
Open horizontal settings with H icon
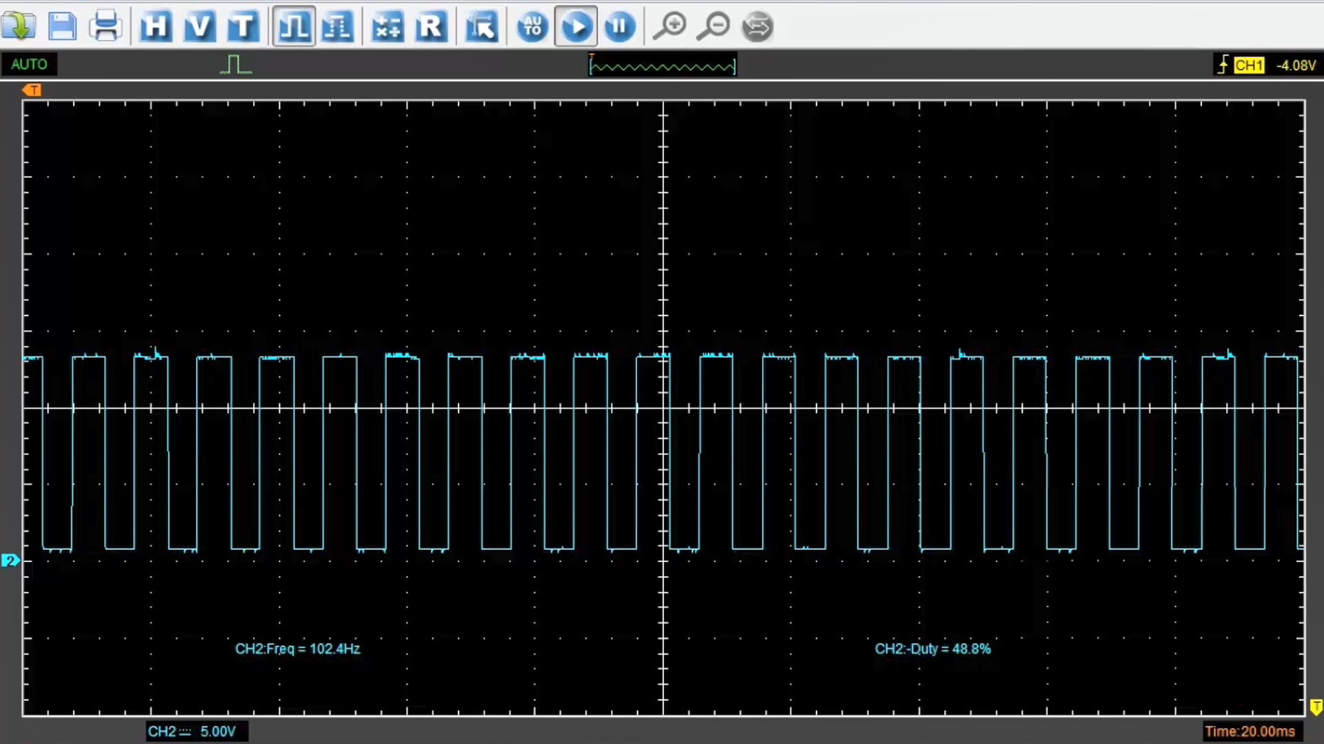click(156, 26)
